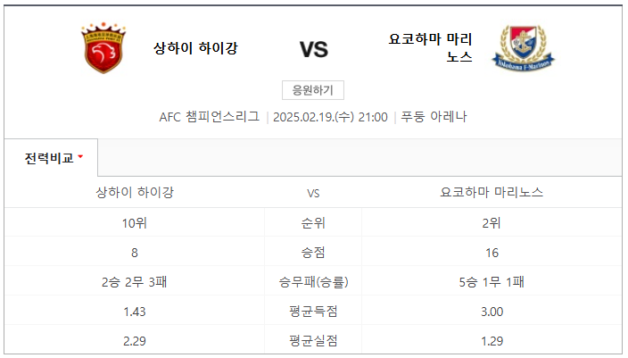This screenshot has height=358, width=628.
Task: Click the 승점 row label
Action: click(313, 253)
